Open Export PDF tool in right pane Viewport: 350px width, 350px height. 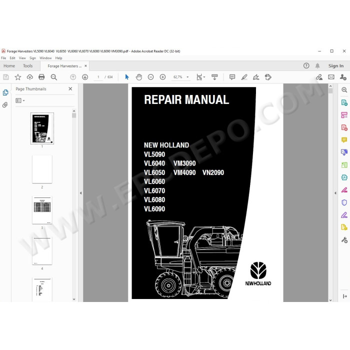tap(344, 102)
